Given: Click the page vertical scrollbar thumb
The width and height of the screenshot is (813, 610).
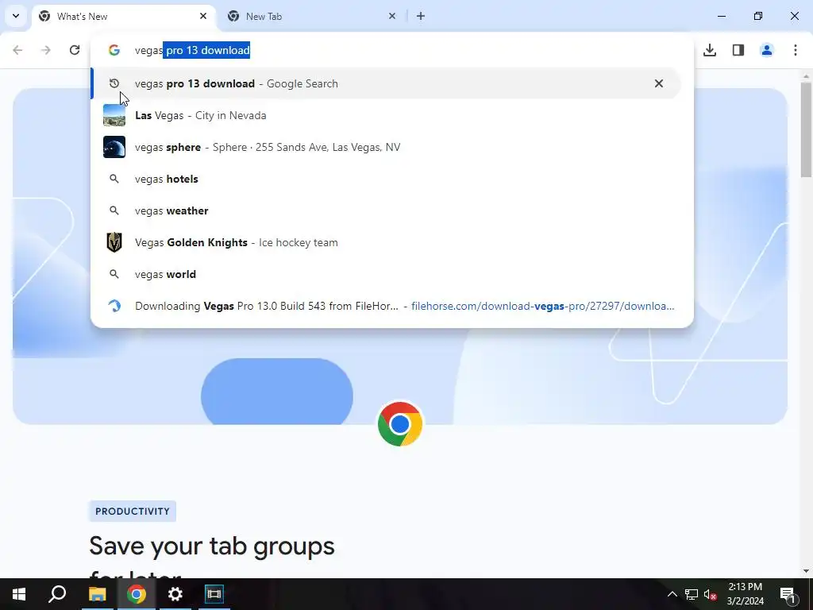Looking at the screenshot, I should pyautogui.click(x=806, y=129).
